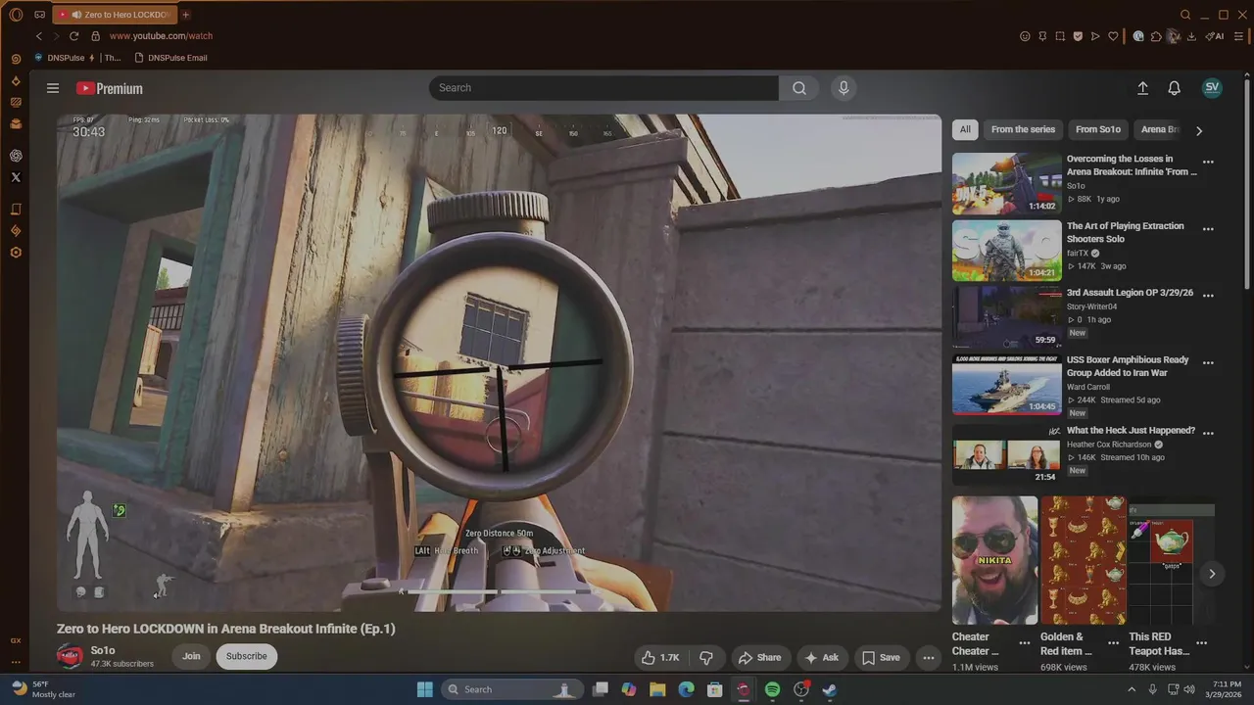
Task: Like the video with thumbs up 1.7K
Action: [660, 657]
